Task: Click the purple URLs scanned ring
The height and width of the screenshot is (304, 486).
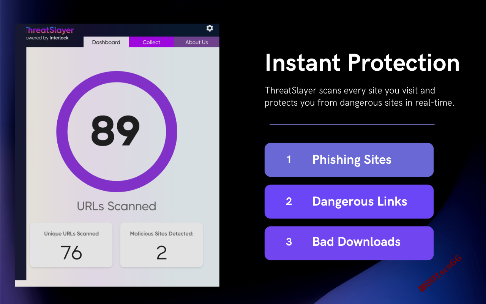Action: pos(117,131)
